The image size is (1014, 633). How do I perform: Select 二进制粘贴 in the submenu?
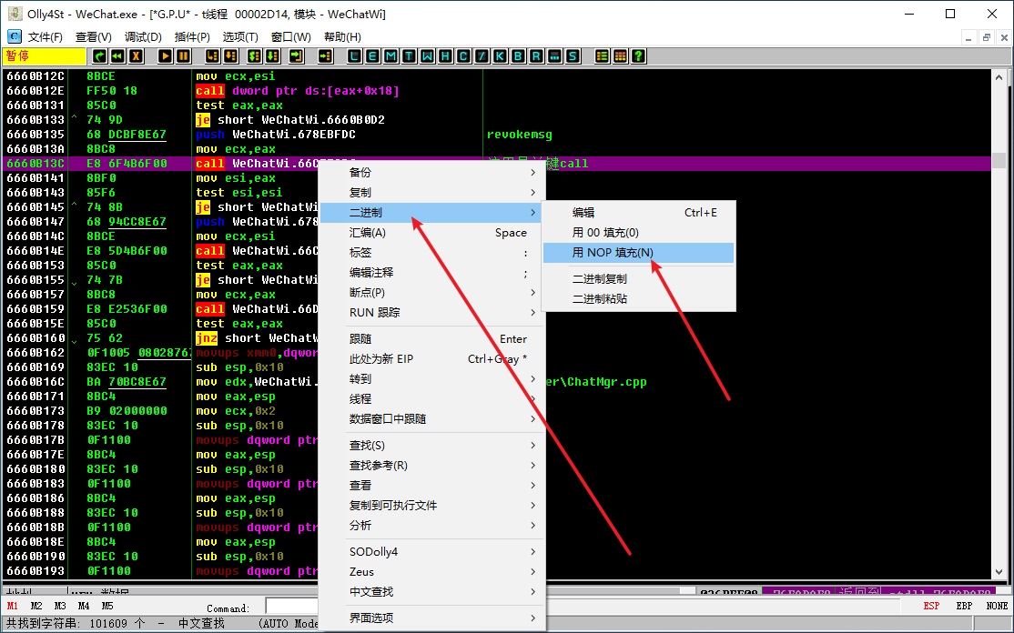coord(638,299)
